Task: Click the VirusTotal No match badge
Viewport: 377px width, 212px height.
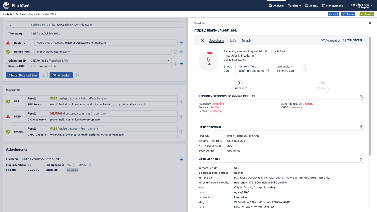Action: [72, 170]
